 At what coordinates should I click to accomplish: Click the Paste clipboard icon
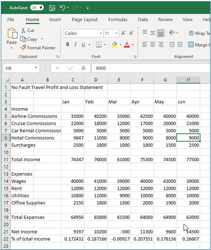pyautogui.click(x=12, y=34)
